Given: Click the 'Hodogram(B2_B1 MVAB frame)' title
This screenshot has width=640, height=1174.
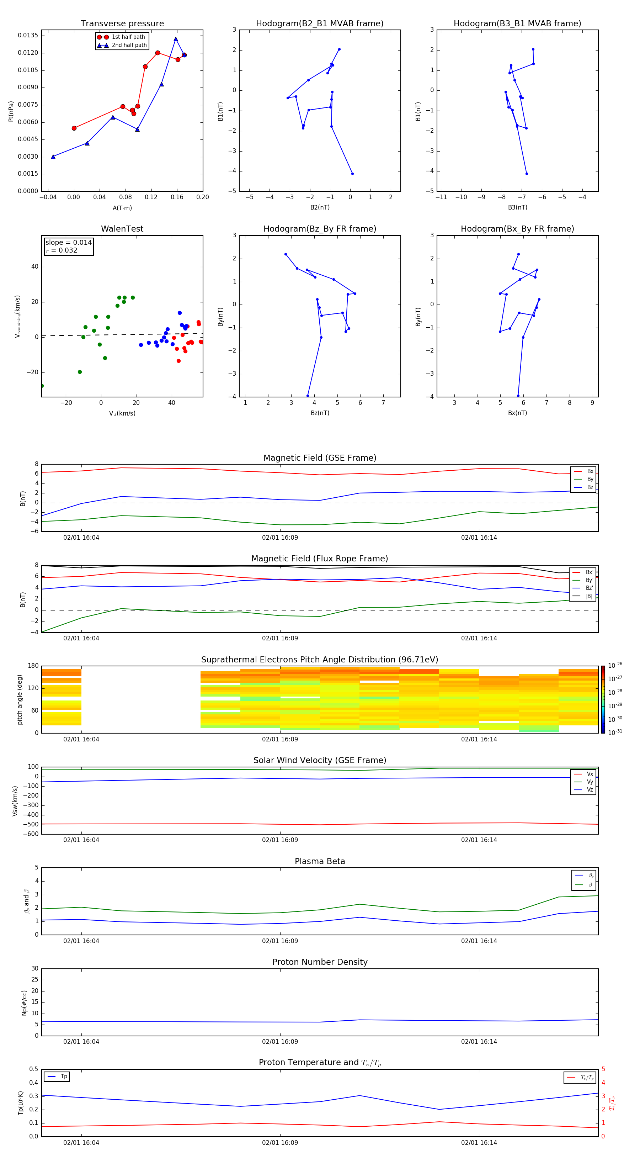Looking at the screenshot, I should (320, 24).
